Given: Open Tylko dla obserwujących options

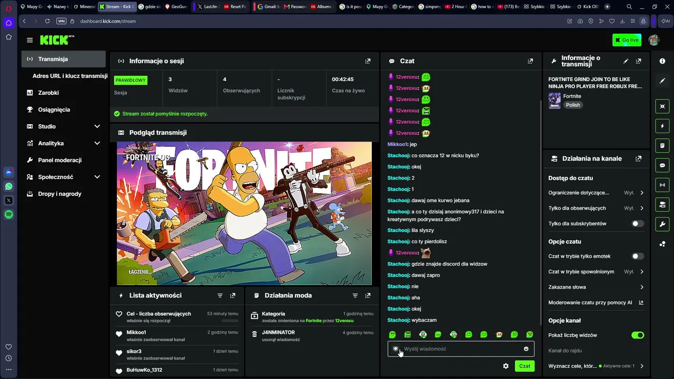Looking at the screenshot, I should tap(596, 208).
